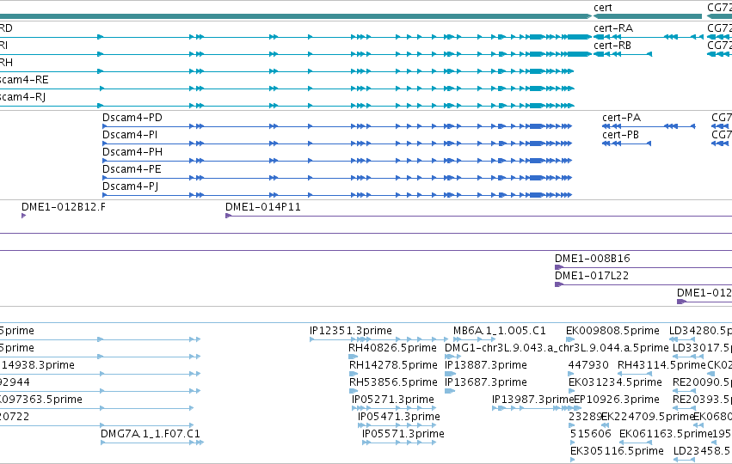Click the cert-RA transcript label
732x464 pixels.
[x=613, y=28]
